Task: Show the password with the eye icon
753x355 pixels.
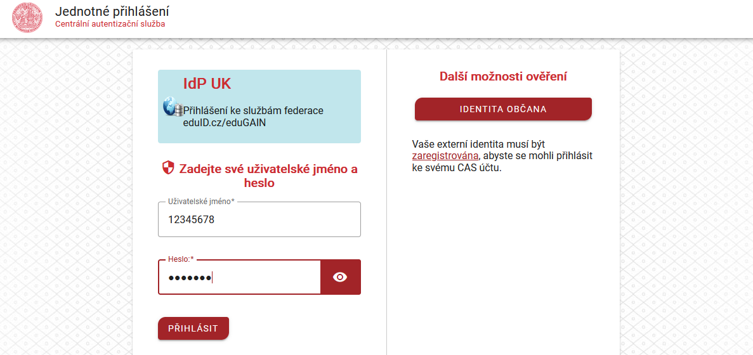Action: pos(341,277)
